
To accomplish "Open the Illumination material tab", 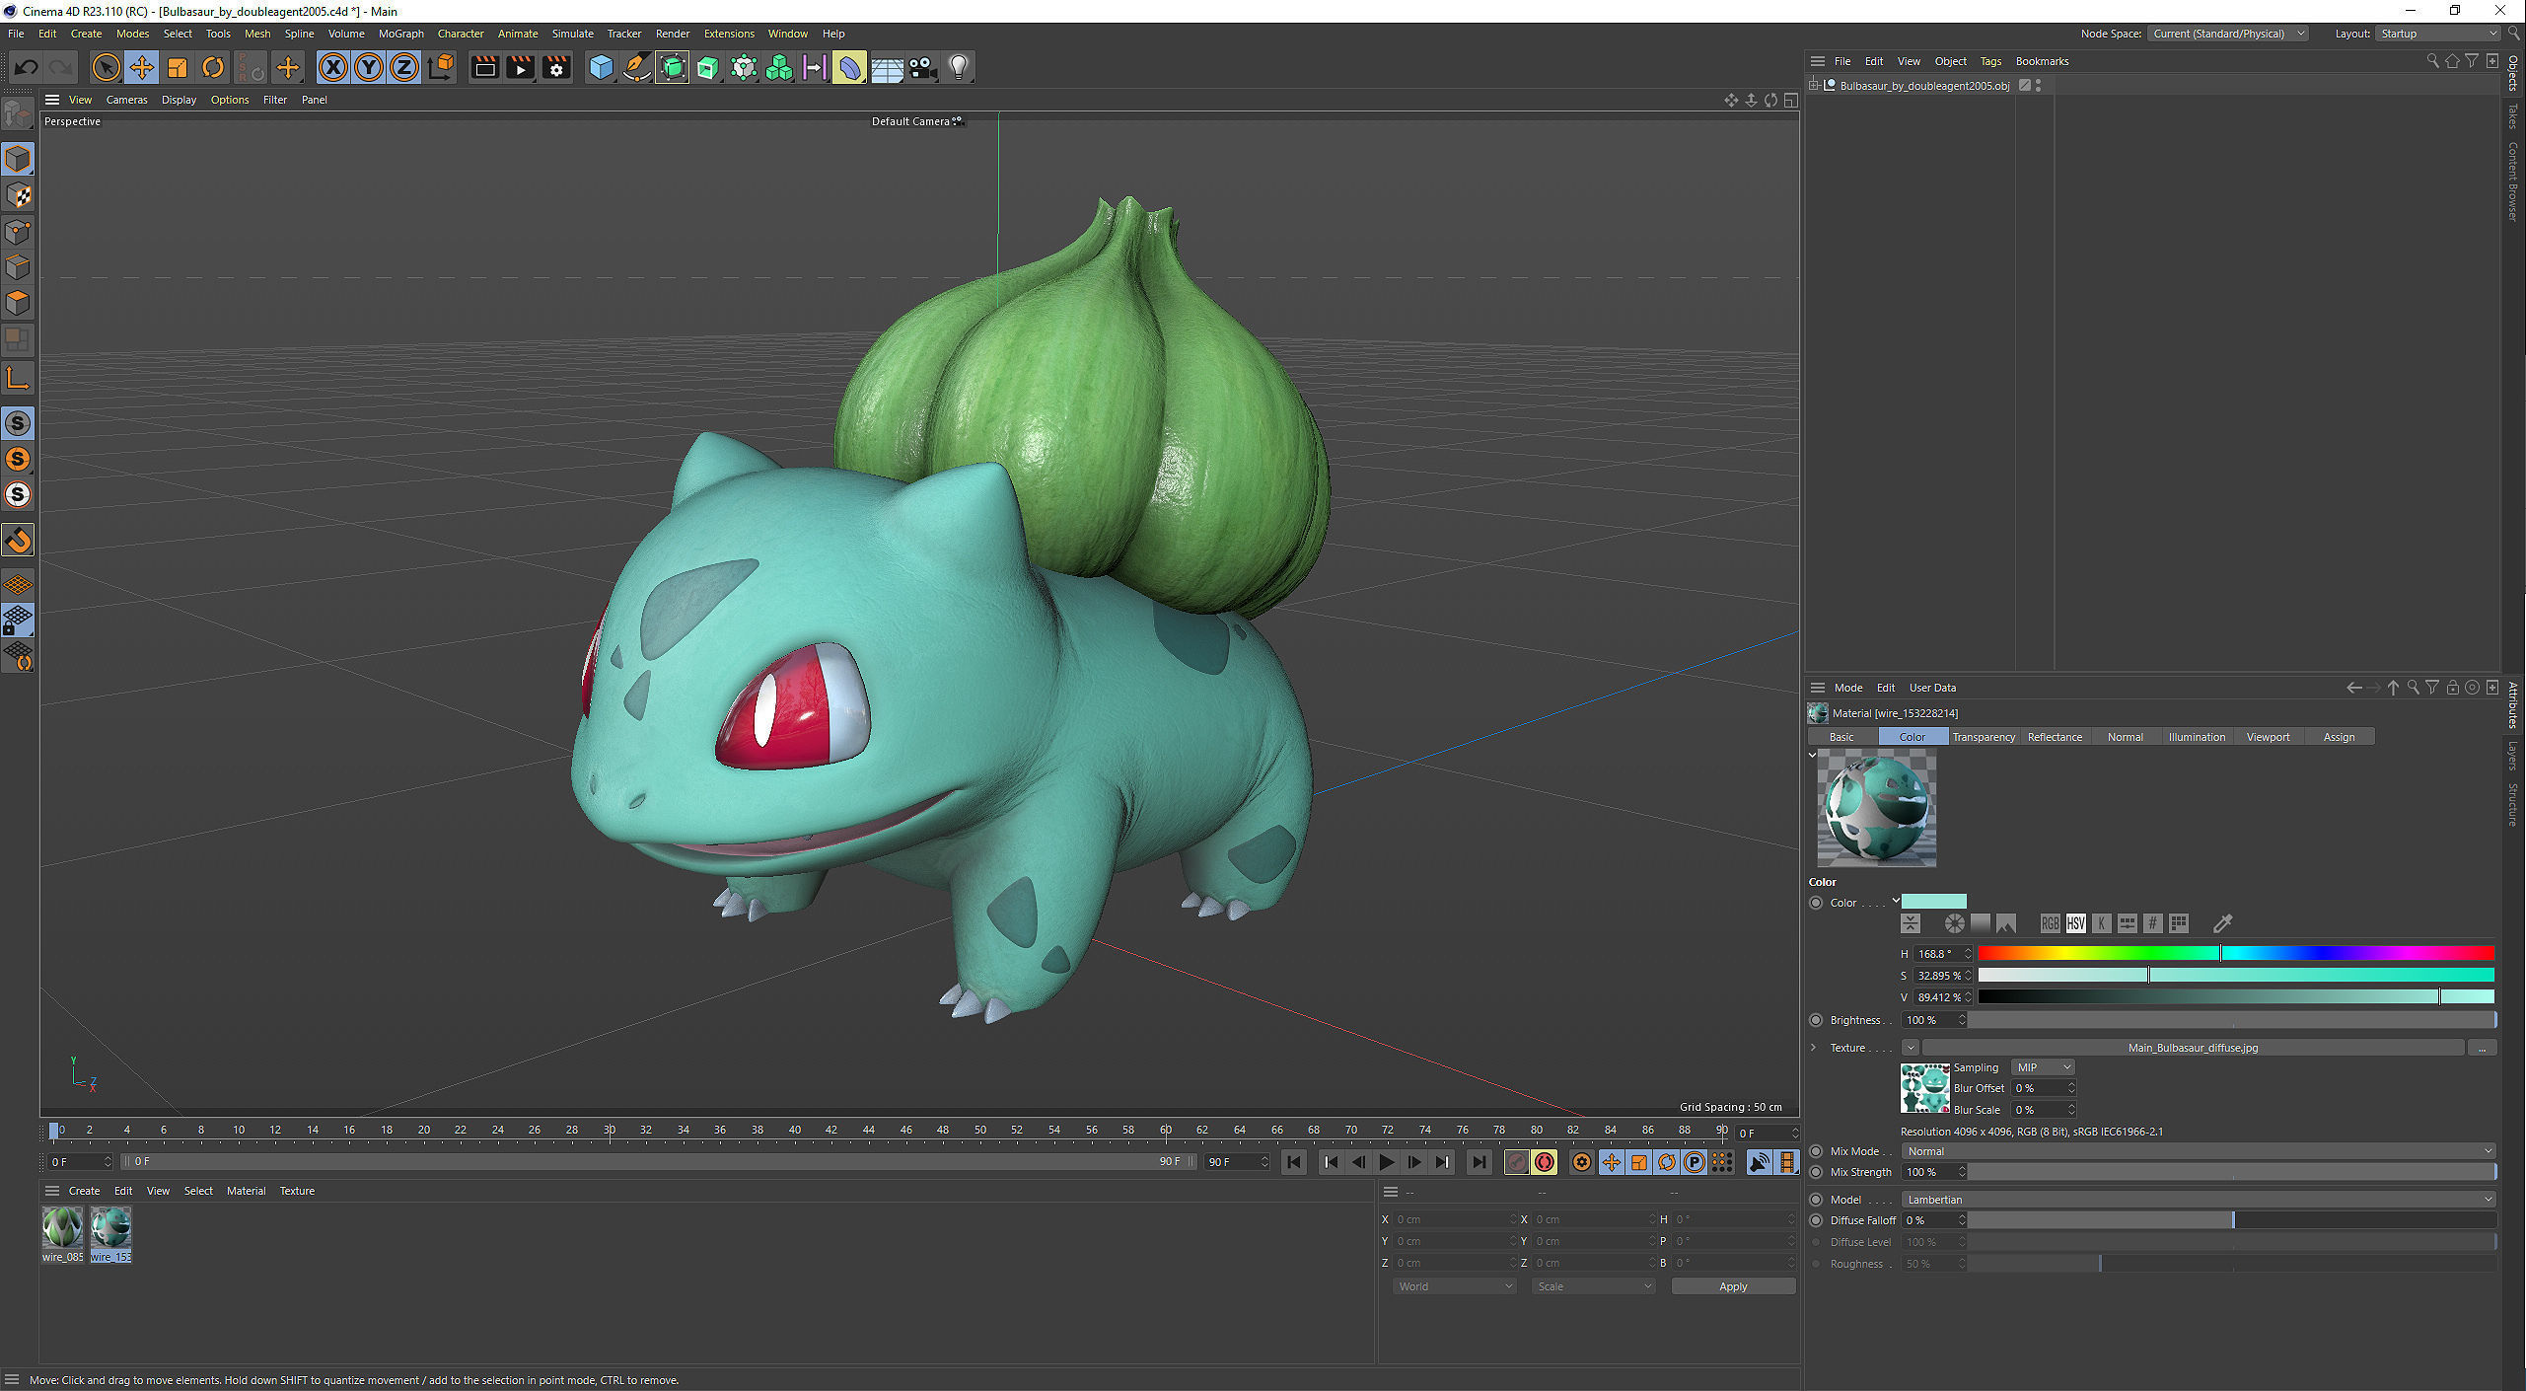I will tap(2197, 737).
